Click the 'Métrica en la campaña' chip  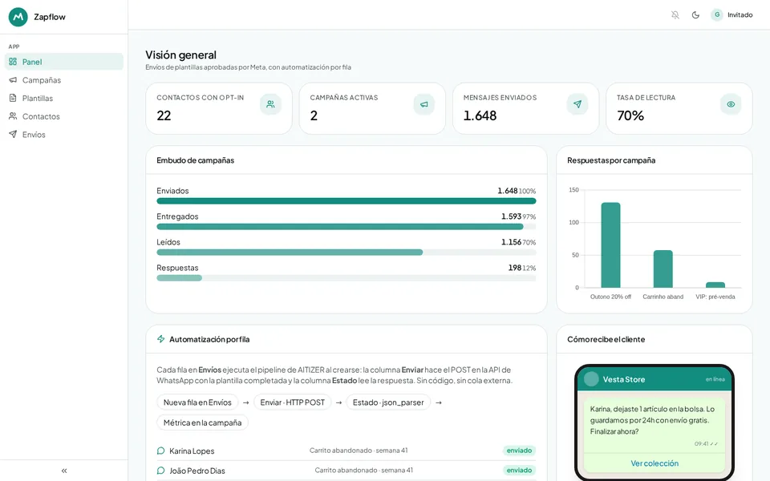[202, 422]
